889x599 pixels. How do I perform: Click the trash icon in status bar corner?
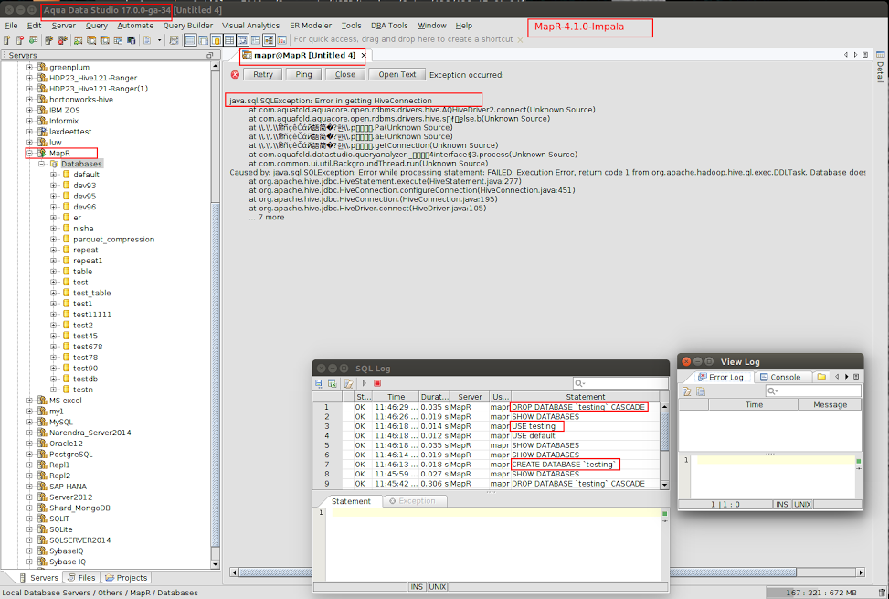[x=882, y=593]
